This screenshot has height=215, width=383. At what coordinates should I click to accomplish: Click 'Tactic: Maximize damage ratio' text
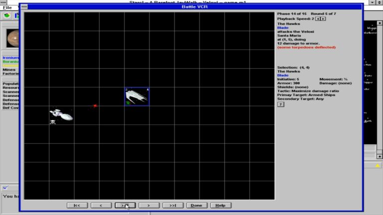pos(308,91)
